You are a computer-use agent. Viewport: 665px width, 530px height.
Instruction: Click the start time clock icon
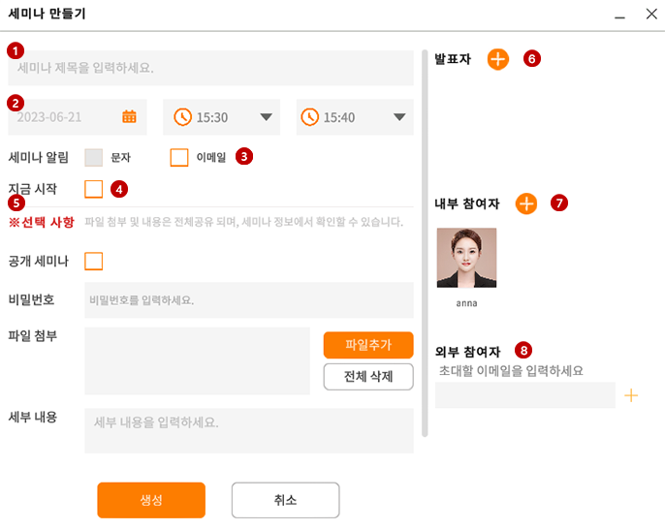coord(183,117)
